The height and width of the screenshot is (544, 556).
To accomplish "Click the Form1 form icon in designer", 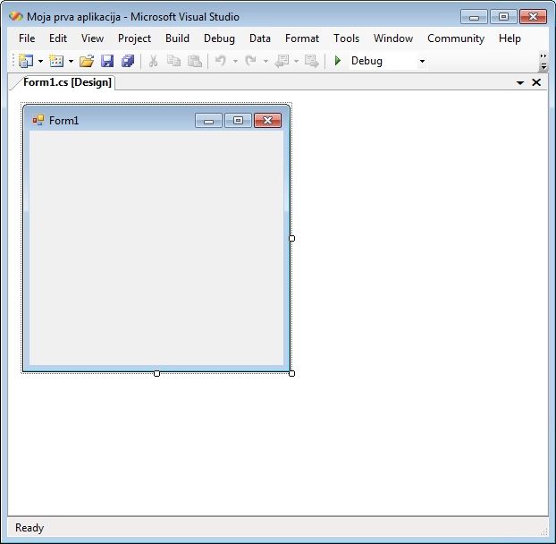I will coord(38,120).
